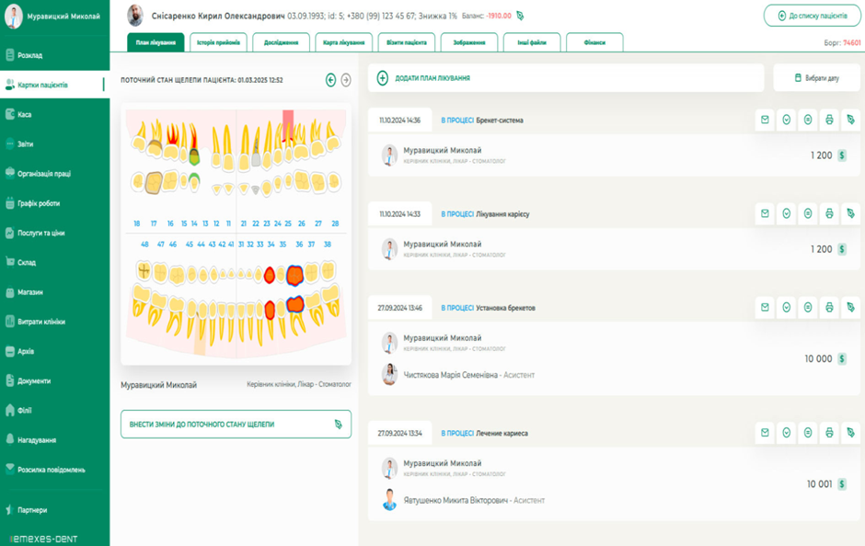Go to next jaw state with right arrow

point(346,80)
